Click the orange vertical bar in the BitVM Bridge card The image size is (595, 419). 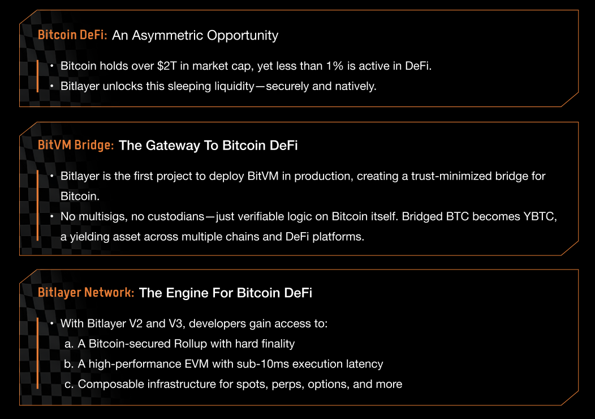pyautogui.click(x=37, y=206)
